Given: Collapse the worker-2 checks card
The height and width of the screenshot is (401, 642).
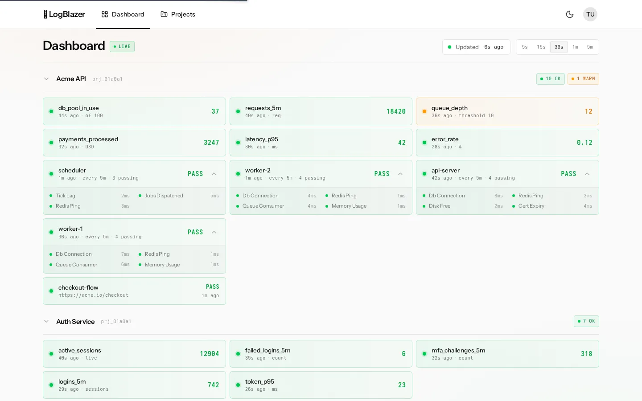Looking at the screenshot, I should click(x=400, y=174).
